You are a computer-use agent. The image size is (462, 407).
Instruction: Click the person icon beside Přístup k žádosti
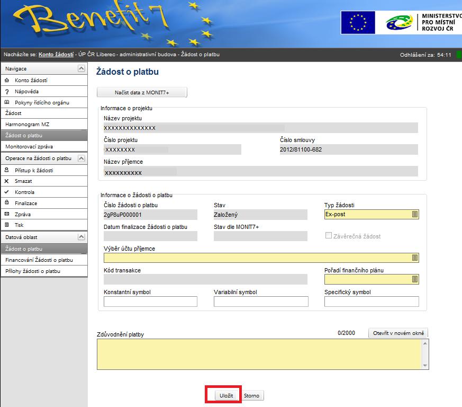coord(7,170)
